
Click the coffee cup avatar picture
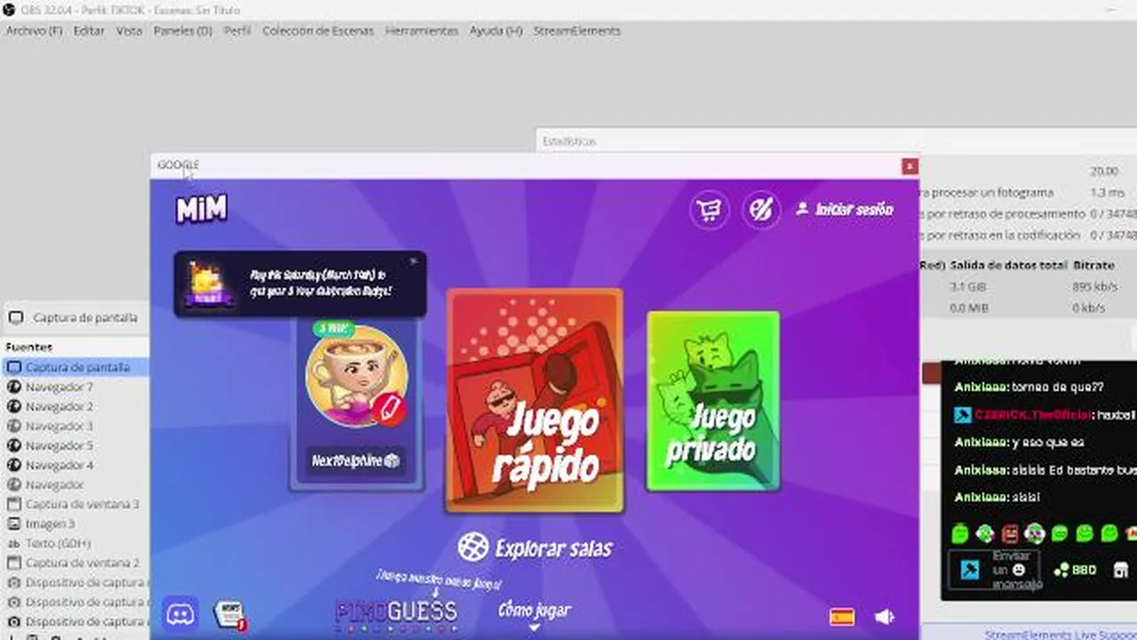(x=356, y=376)
